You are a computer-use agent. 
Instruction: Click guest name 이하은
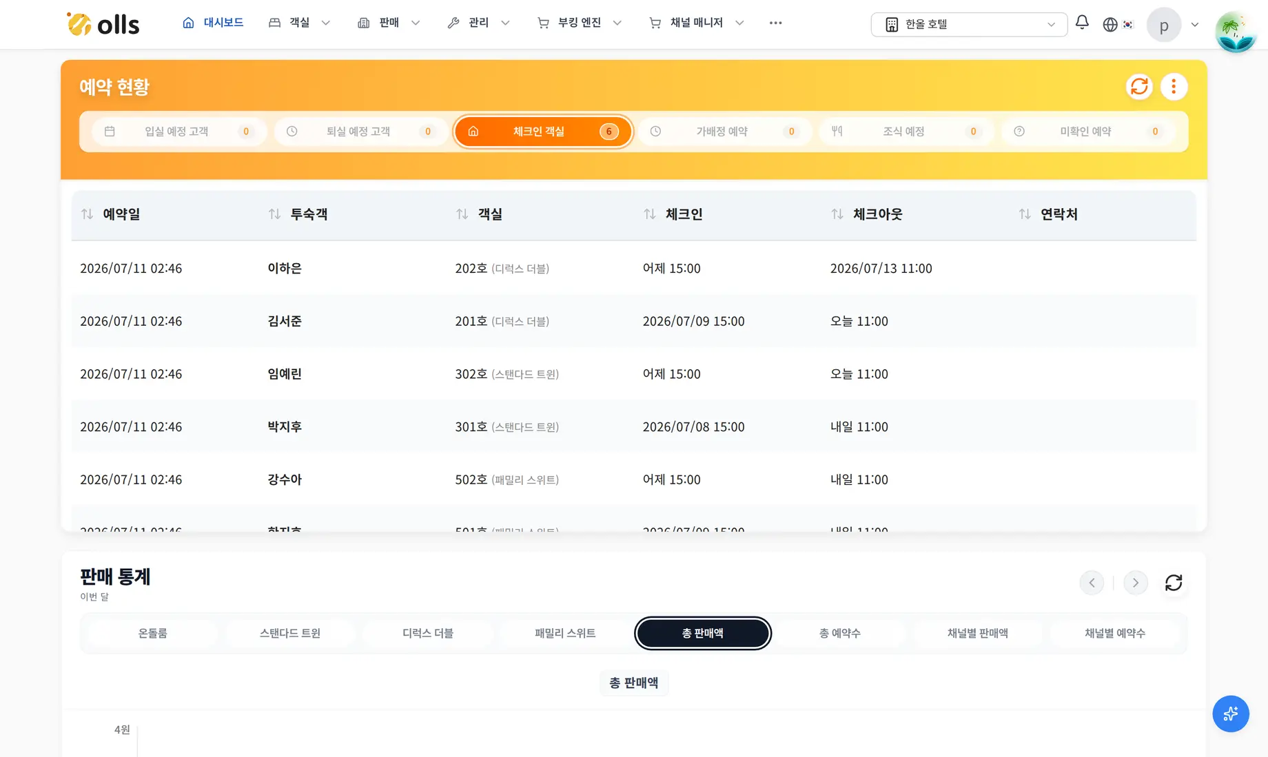coord(285,268)
